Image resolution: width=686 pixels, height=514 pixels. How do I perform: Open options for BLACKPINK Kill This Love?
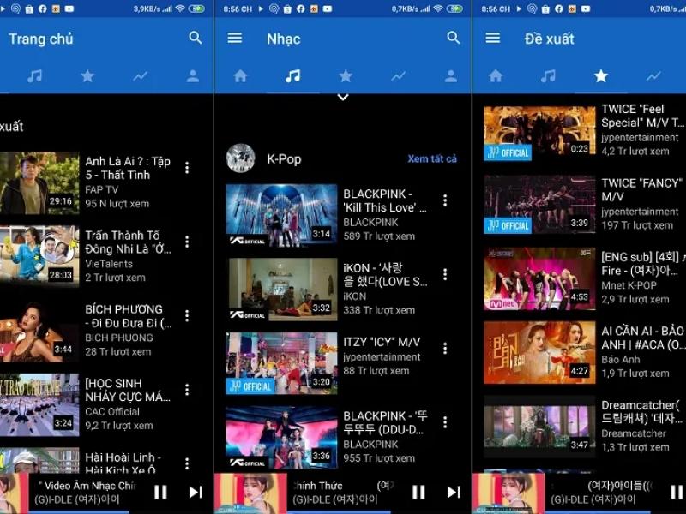445,200
